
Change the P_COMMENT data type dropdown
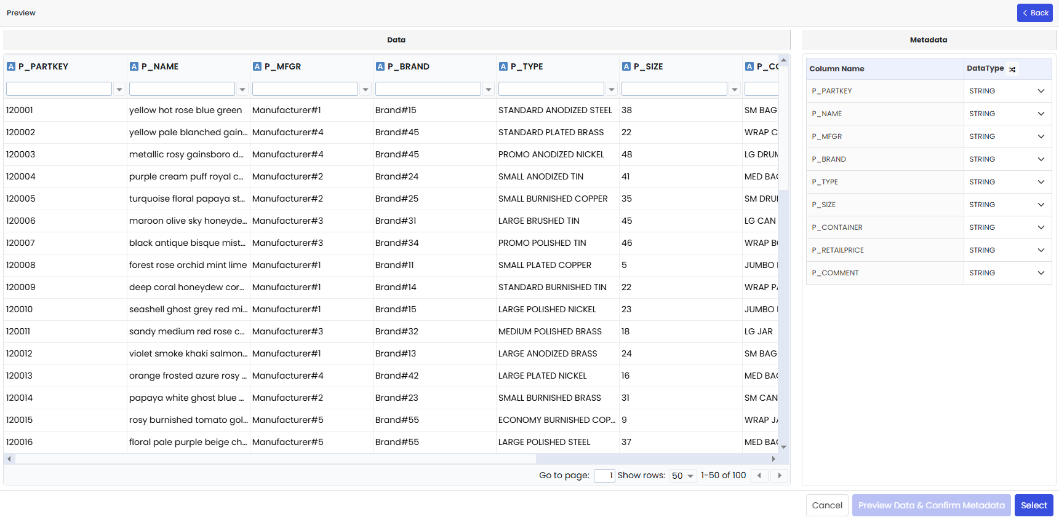(1007, 273)
